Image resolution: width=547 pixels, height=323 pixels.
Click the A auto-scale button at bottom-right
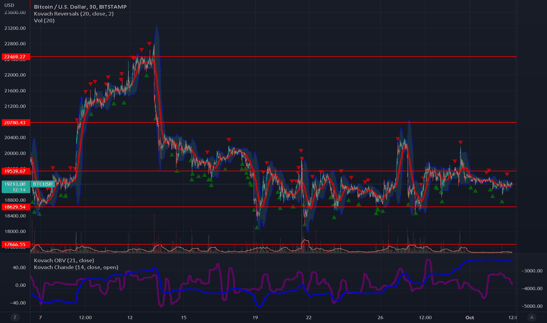pos(532,317)
